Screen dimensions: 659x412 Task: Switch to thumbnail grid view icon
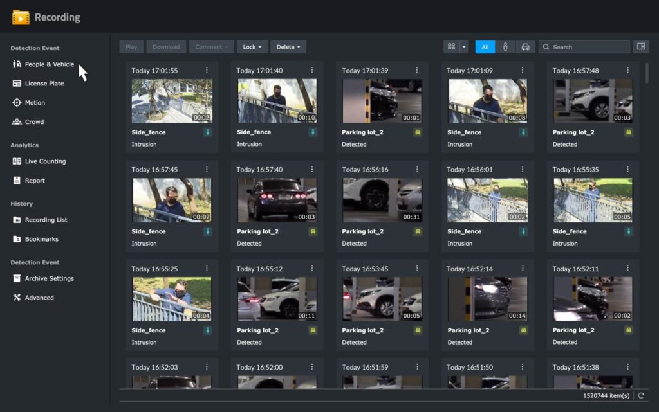point(451,46)
